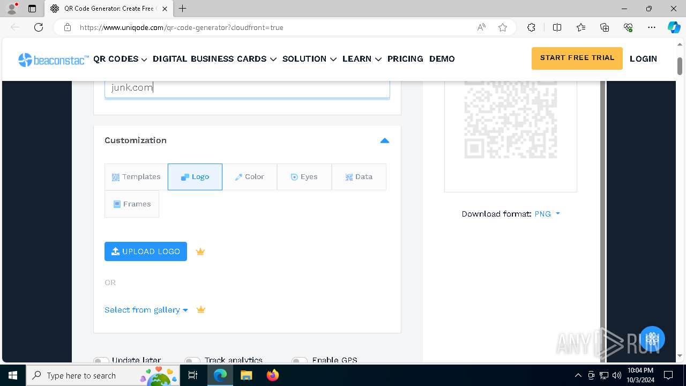
Task: Toggle Split screen icon
Action: (557, 27)
